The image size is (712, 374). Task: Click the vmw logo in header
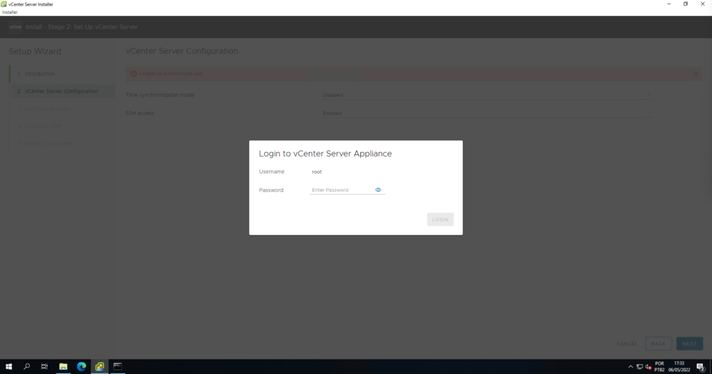tap(15, 27)
